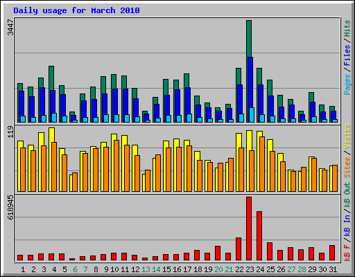Click green weekend day label 20
Screen dimensions: 355x277
[218, 269]
